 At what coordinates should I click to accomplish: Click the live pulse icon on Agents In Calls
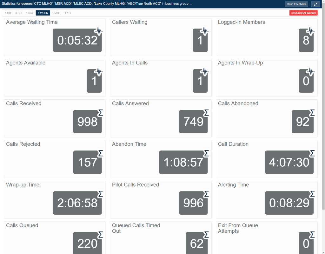click(x=205, y=72)
